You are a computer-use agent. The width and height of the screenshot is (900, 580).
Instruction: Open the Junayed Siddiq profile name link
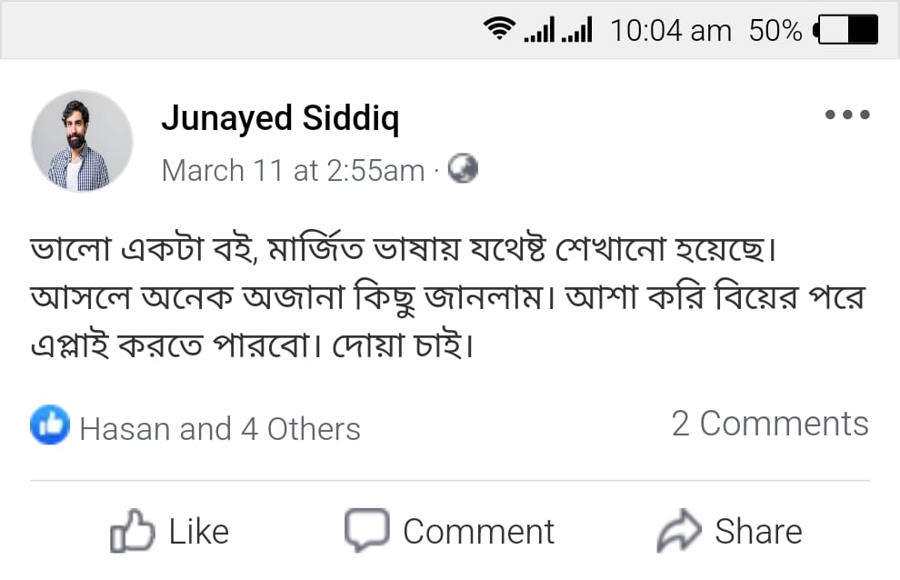[x=280, y=118]
